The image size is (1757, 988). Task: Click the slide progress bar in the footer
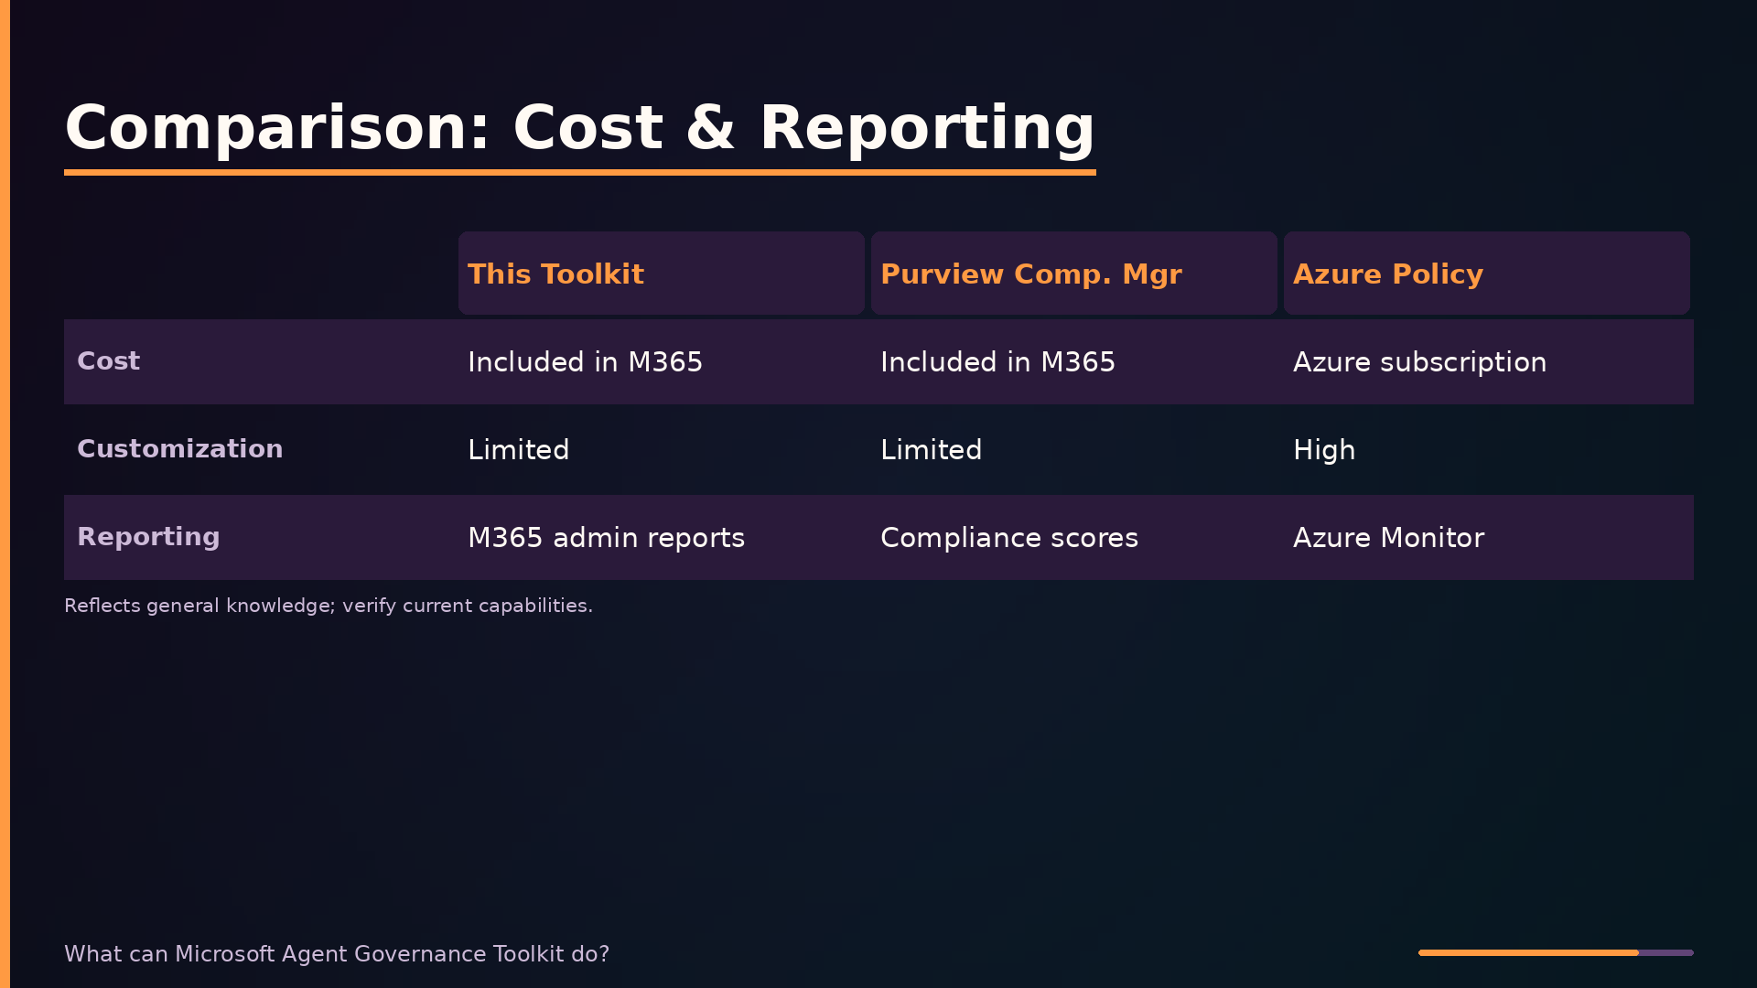pos(1556,953)
